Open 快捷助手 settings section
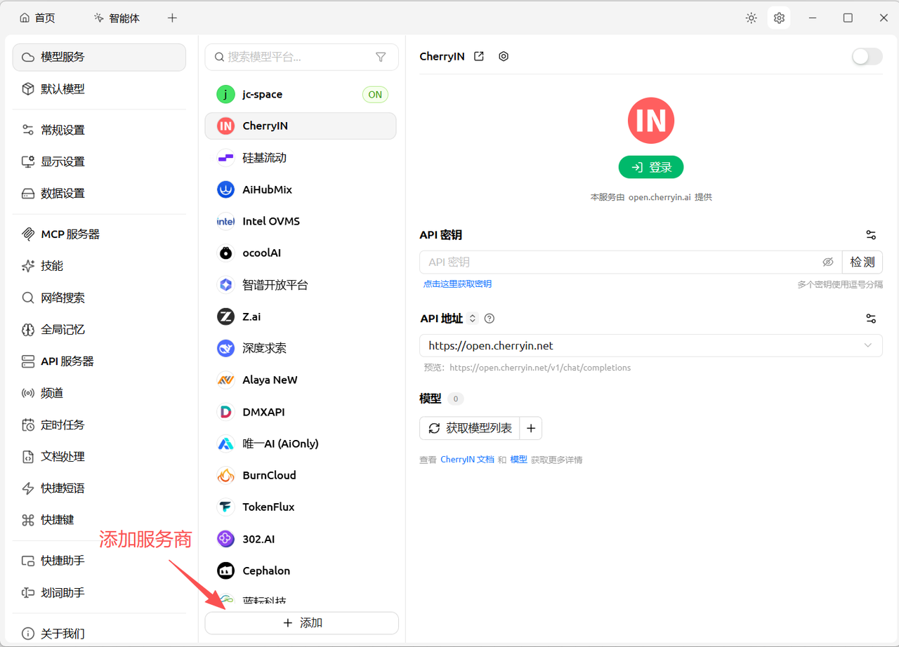This screenshot has height=647, width=899. coord(99,561)
